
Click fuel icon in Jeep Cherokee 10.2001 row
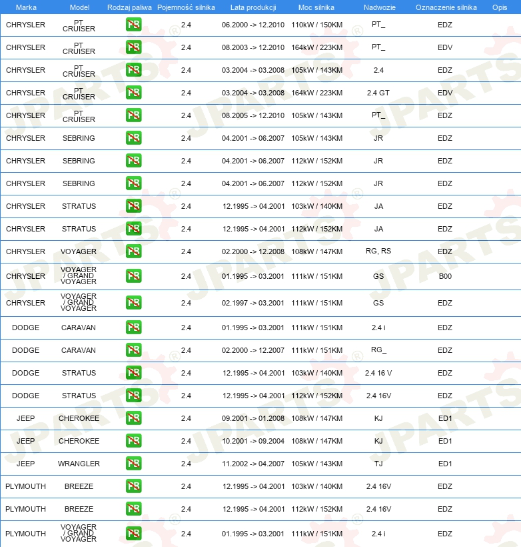coord(134,440)
